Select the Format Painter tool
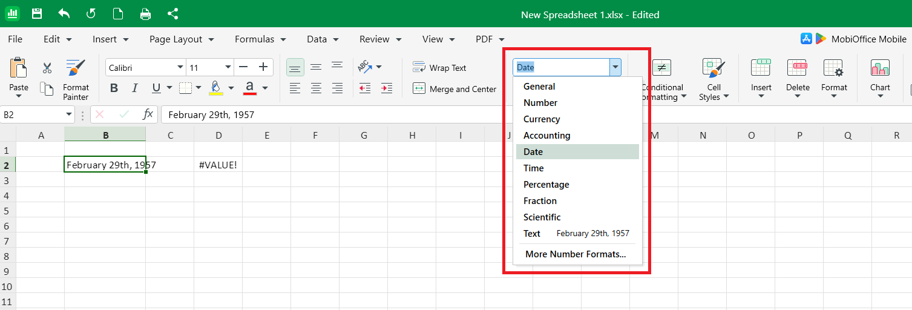 tap(76, 79)
